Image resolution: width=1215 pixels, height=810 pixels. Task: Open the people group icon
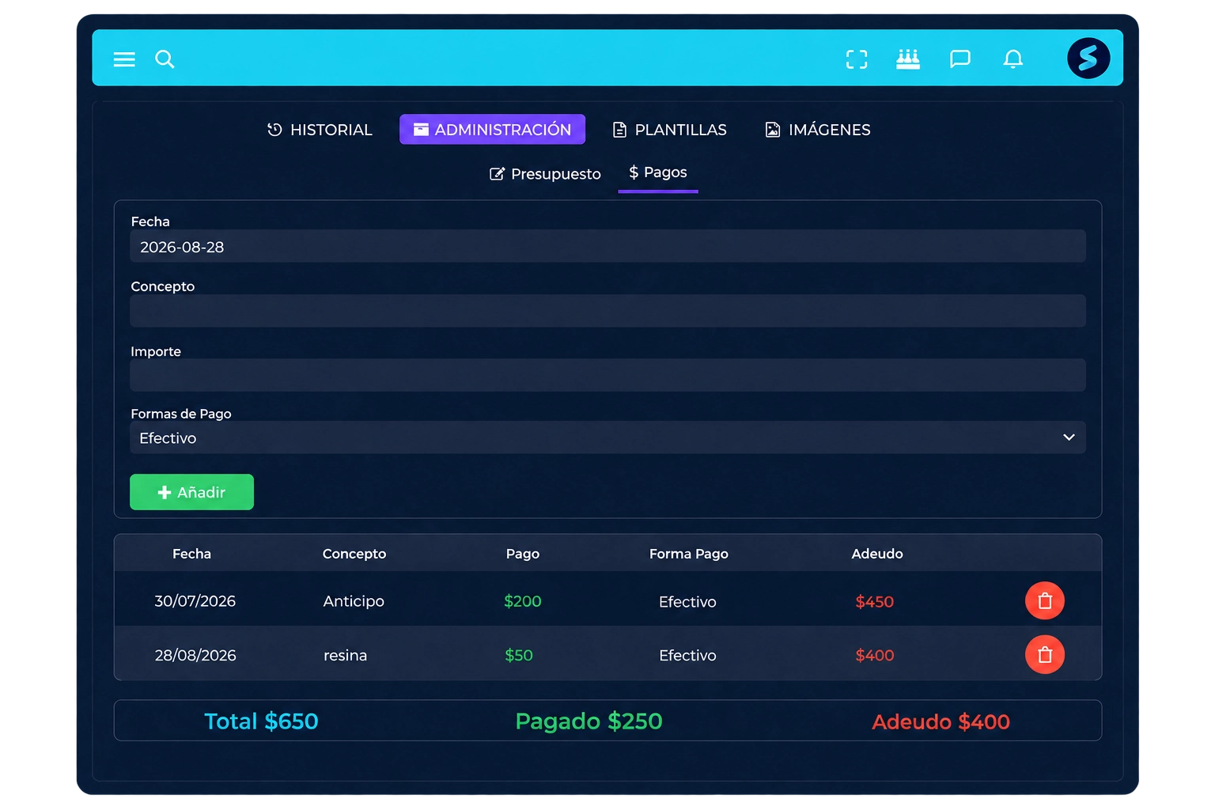coord(908,59)
